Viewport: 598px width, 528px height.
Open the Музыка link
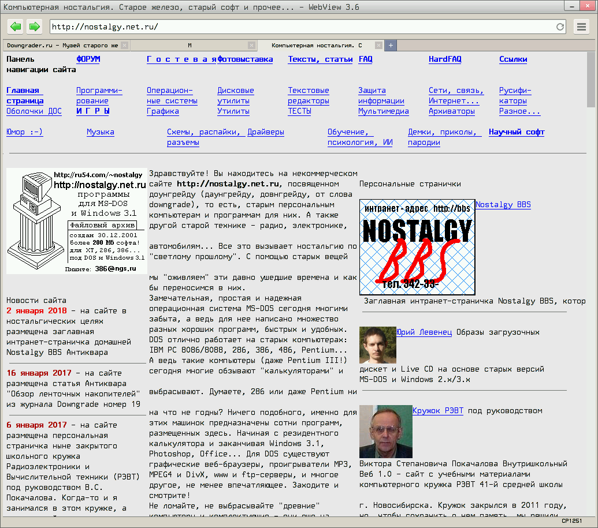pos(100,131)
